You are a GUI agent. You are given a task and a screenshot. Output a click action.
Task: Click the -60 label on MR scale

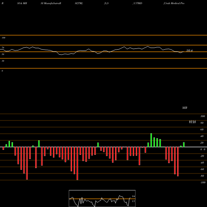coord(202,169)
